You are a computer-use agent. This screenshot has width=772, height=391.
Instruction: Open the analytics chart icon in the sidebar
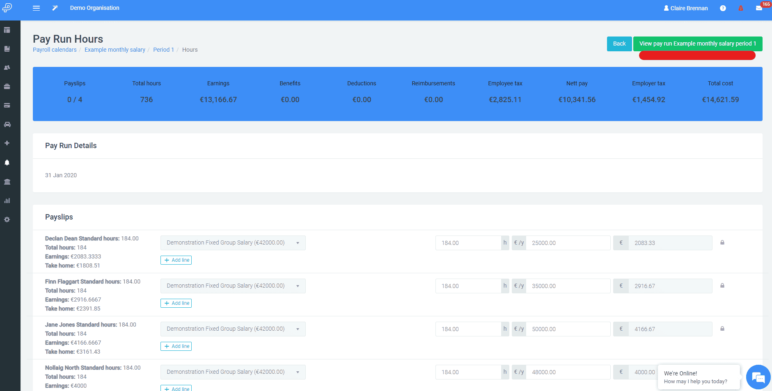[x=7, y=201]
